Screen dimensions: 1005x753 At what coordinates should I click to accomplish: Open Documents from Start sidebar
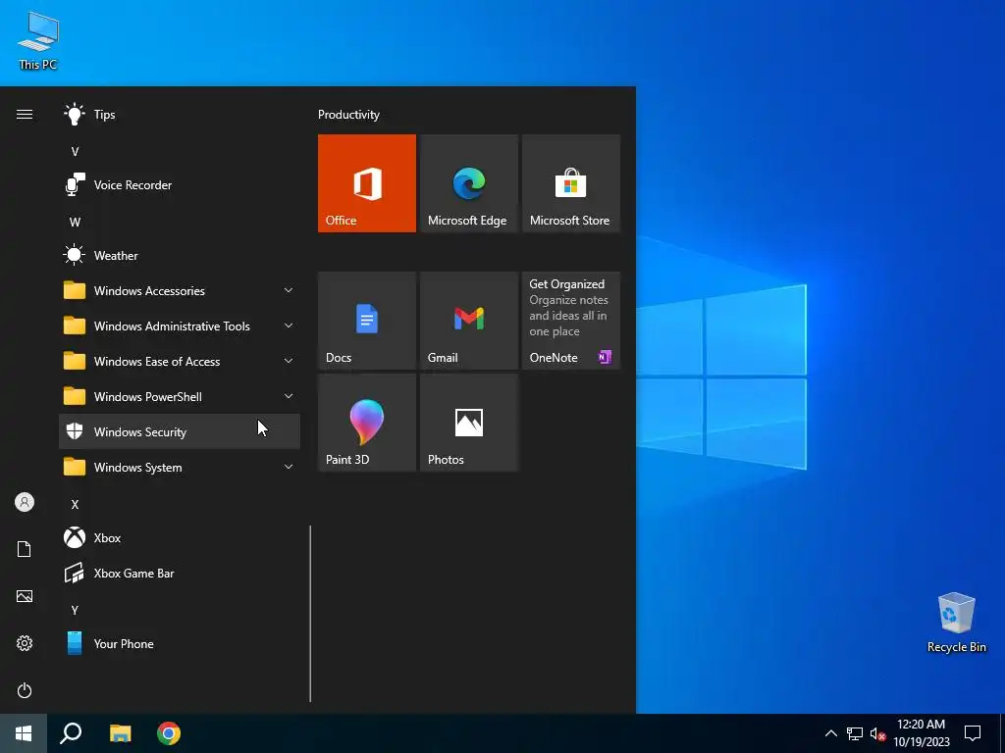(25, 549)
